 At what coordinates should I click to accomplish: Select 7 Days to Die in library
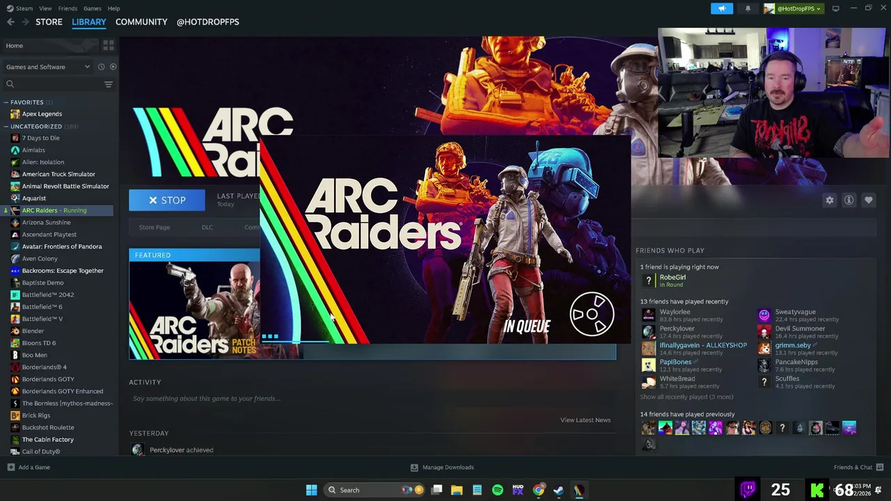40,138
